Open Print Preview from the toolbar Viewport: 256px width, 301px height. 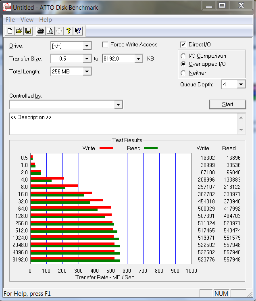tap(50, 31)
